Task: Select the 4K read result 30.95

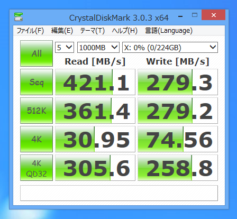Action: coord(95,139)
